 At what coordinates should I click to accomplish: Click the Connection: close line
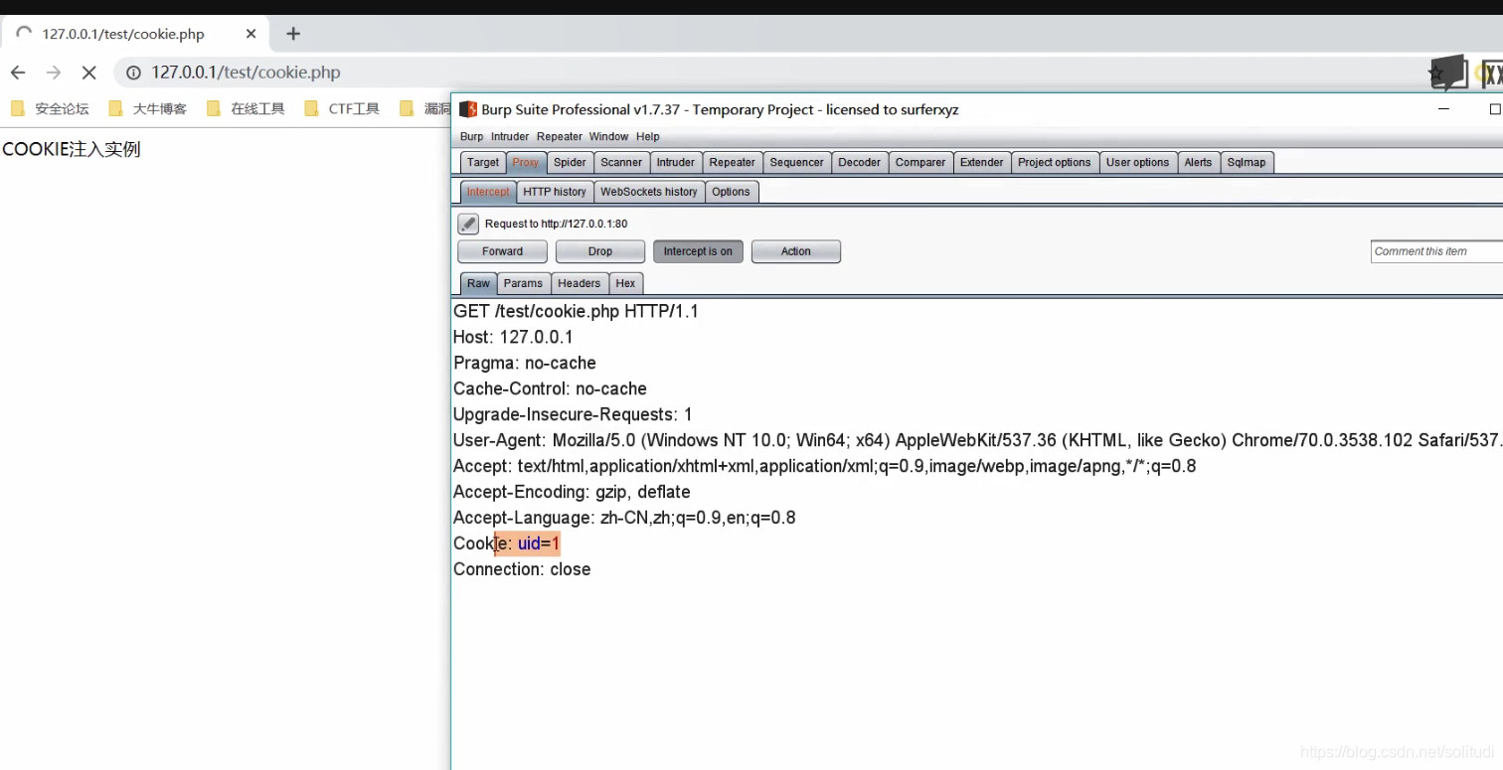point(522,569)
